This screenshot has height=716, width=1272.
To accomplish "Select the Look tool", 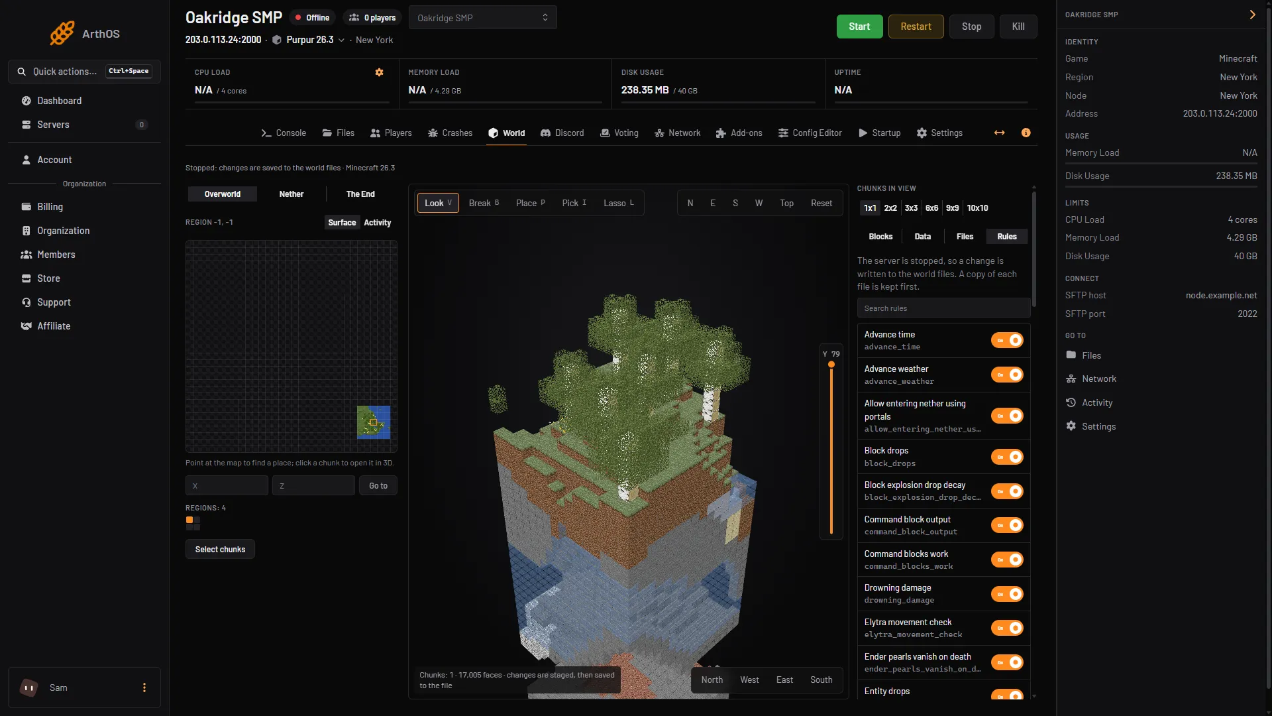I will point(438,203).
